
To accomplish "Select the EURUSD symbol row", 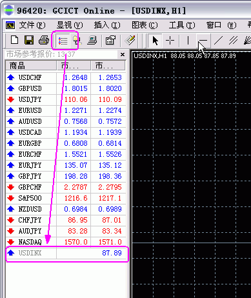I will (66, 110).
